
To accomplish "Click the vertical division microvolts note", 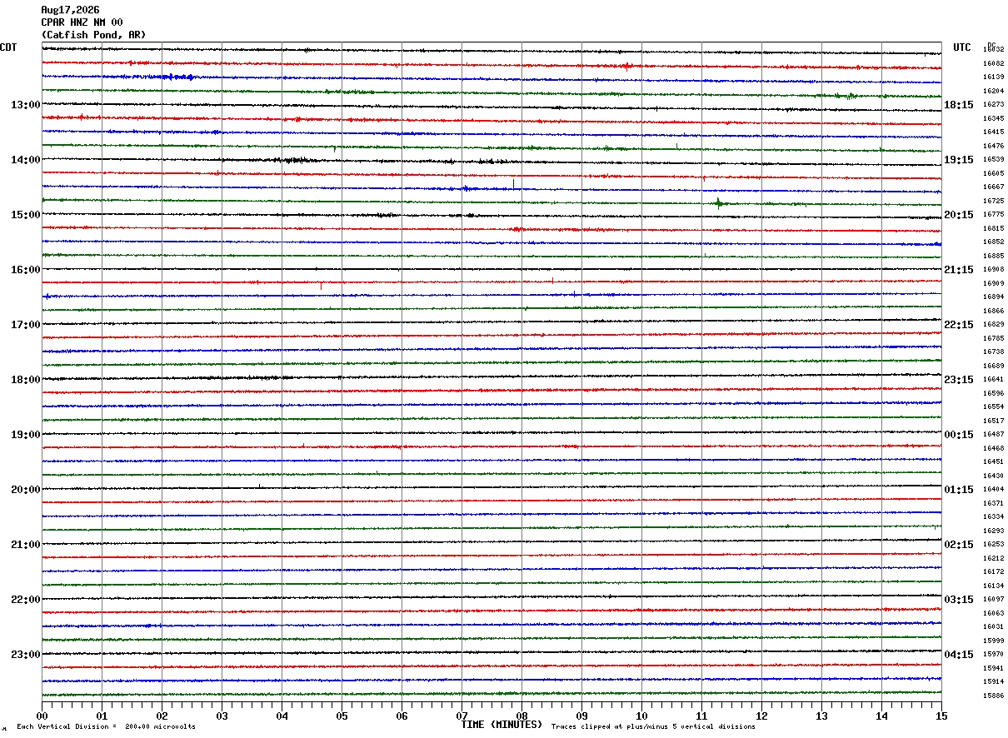I will pyautogui.click(x=106, y=727).
